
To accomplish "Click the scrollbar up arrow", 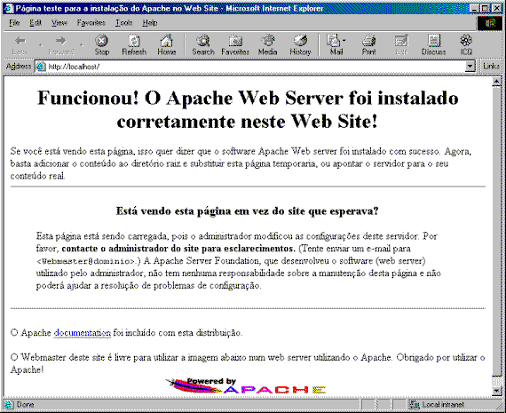I will coord(496,82).
